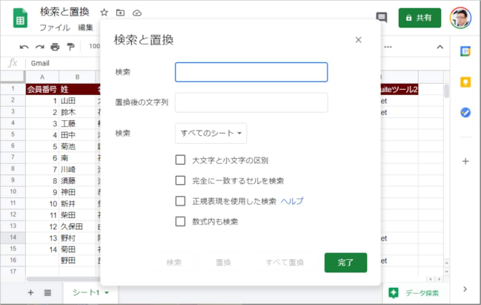Select the cell containing 川崎
The height and width of the screenshot is (305, 481).
[x=77, y=169]
